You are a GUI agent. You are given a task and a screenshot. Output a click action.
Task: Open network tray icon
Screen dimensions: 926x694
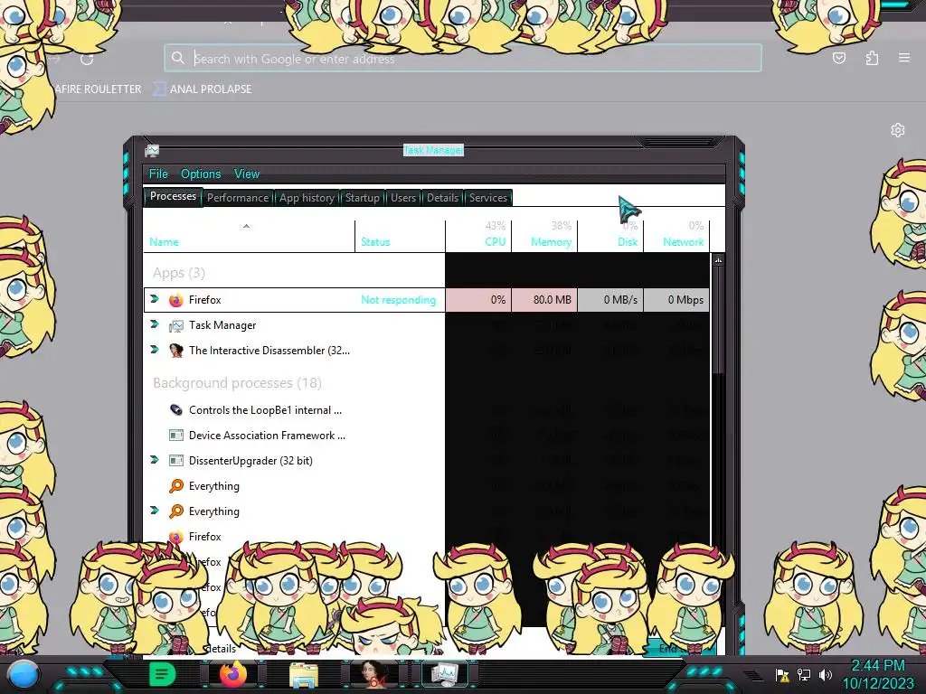(x=804, y=674)
